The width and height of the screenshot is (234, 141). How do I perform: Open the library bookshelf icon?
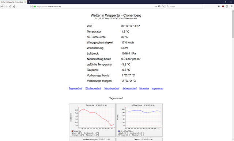click(219, 7)
